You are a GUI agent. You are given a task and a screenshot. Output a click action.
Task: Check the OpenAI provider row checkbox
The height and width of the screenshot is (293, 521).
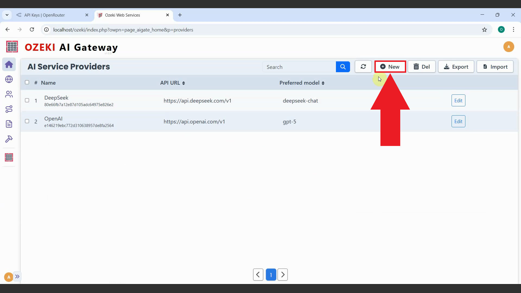pyautogui.click(x=27, y=121)
